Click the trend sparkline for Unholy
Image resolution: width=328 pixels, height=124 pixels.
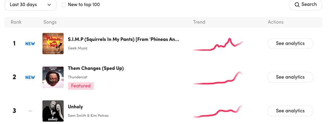coord(218,112)
